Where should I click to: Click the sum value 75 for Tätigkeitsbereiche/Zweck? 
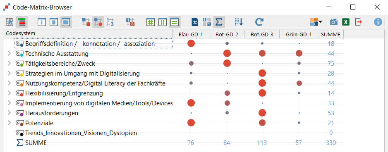[x=331, y=64]
